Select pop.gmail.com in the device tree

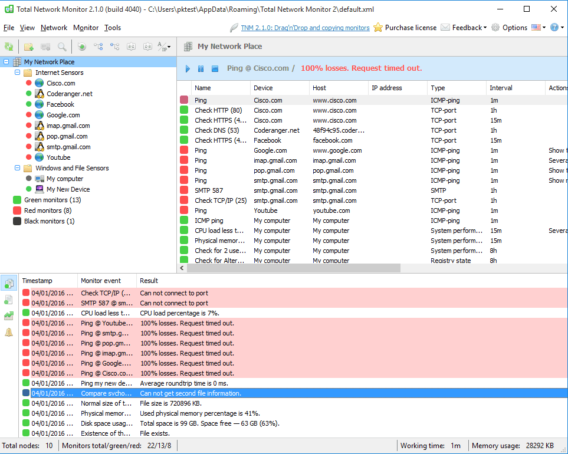[67, 136]
